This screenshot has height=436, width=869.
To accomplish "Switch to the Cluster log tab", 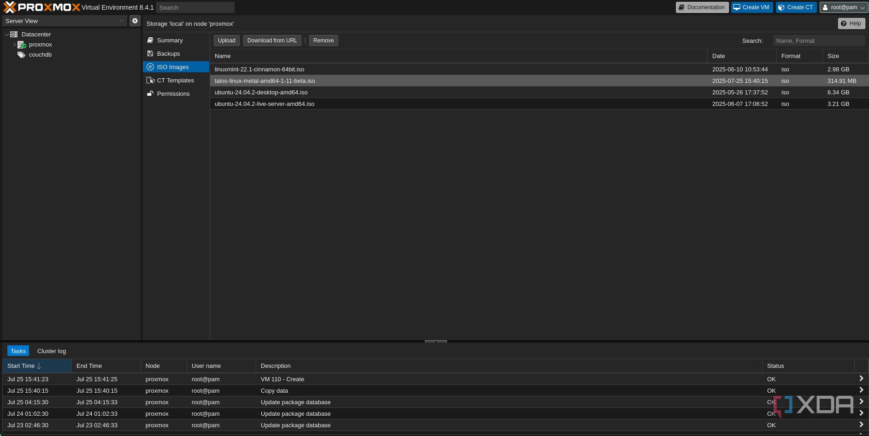I will click(52, 351).
